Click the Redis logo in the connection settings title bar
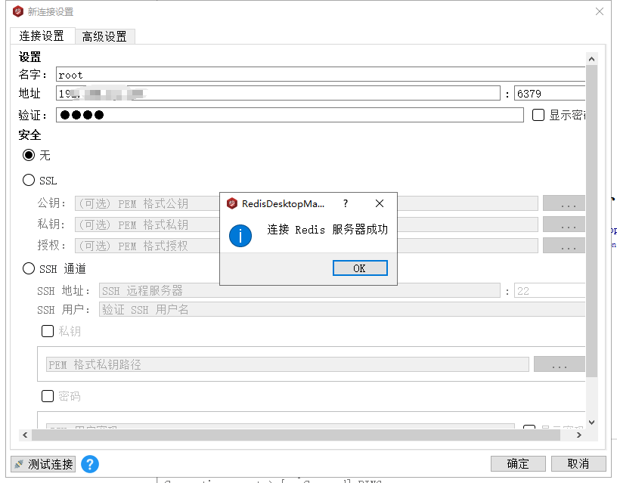Viewport: 617px width, 483px height. click(x=18, y=12)
